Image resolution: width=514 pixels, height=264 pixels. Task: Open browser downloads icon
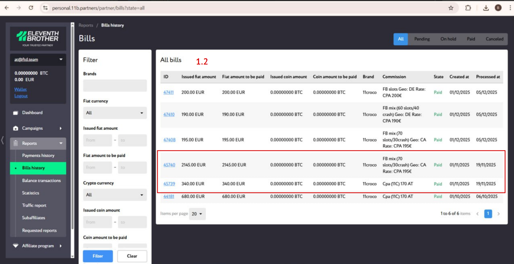[x=486, y=8]
